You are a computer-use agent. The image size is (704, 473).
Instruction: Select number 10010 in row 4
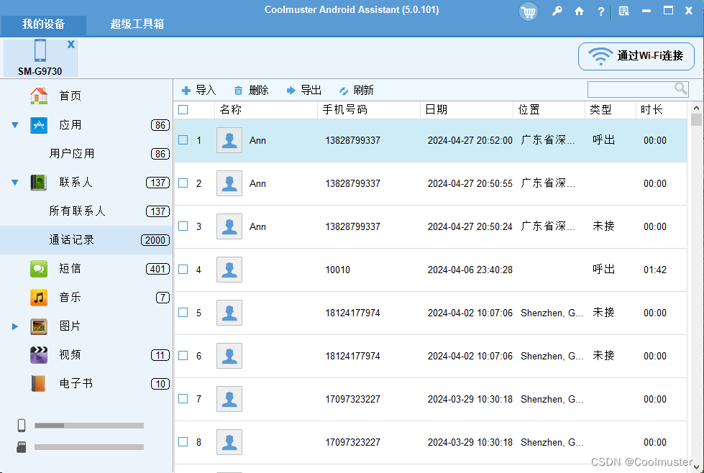(x=338, y=270)
